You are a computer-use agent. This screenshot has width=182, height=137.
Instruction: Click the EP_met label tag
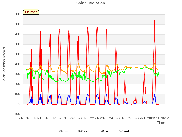click(x=31, y=12)
